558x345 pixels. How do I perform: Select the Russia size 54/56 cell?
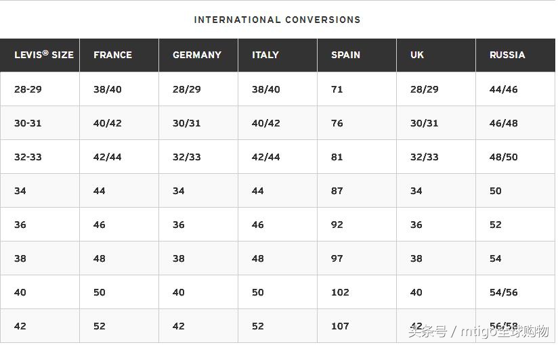tap(503, 292)
